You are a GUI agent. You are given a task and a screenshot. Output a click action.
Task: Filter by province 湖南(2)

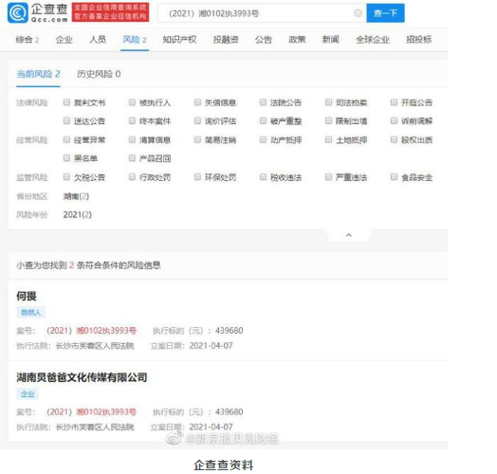point(76,196)
